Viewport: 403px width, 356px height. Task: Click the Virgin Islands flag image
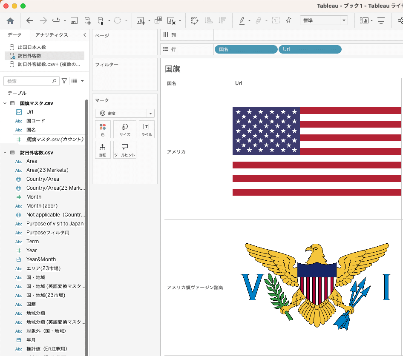pyautogui.click(x=316, y=287)
